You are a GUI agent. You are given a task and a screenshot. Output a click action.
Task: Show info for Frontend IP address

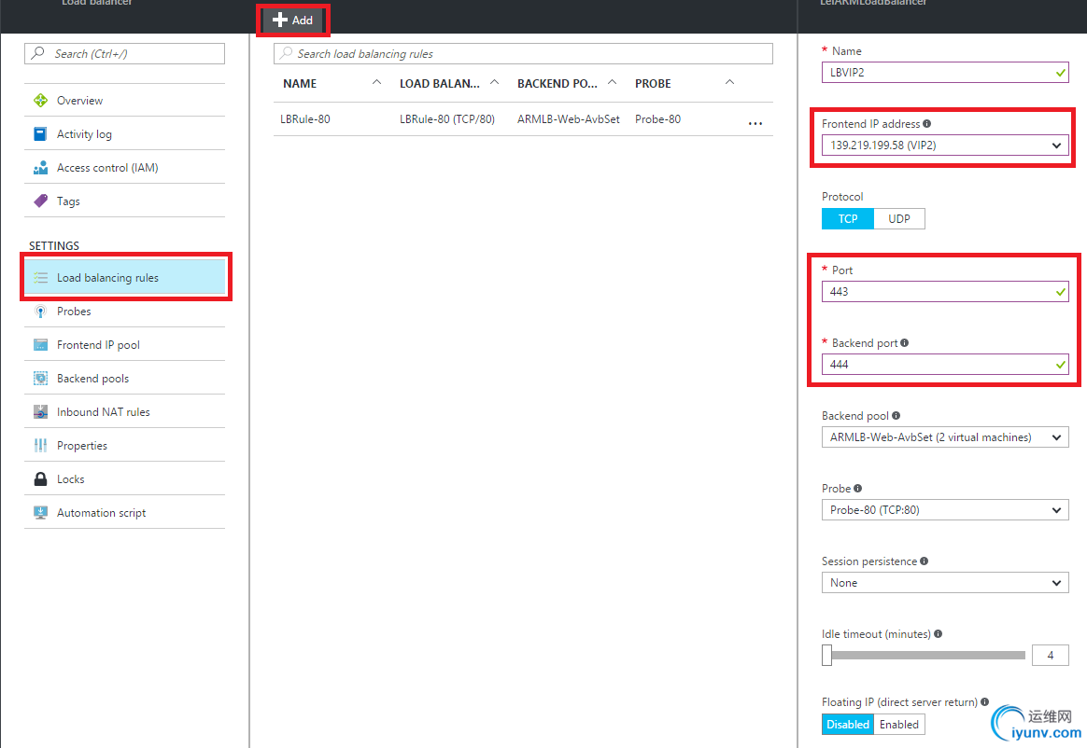pyautogui.click(x=927, y=124)
